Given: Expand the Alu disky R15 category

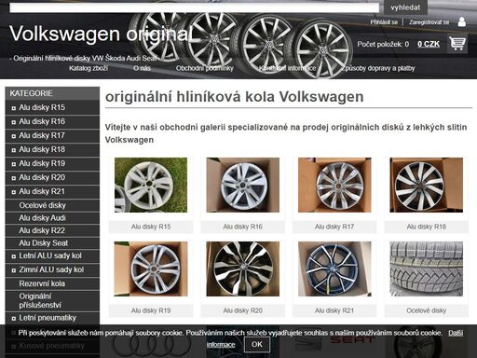Looking at the screenshot, I should 14,108.
